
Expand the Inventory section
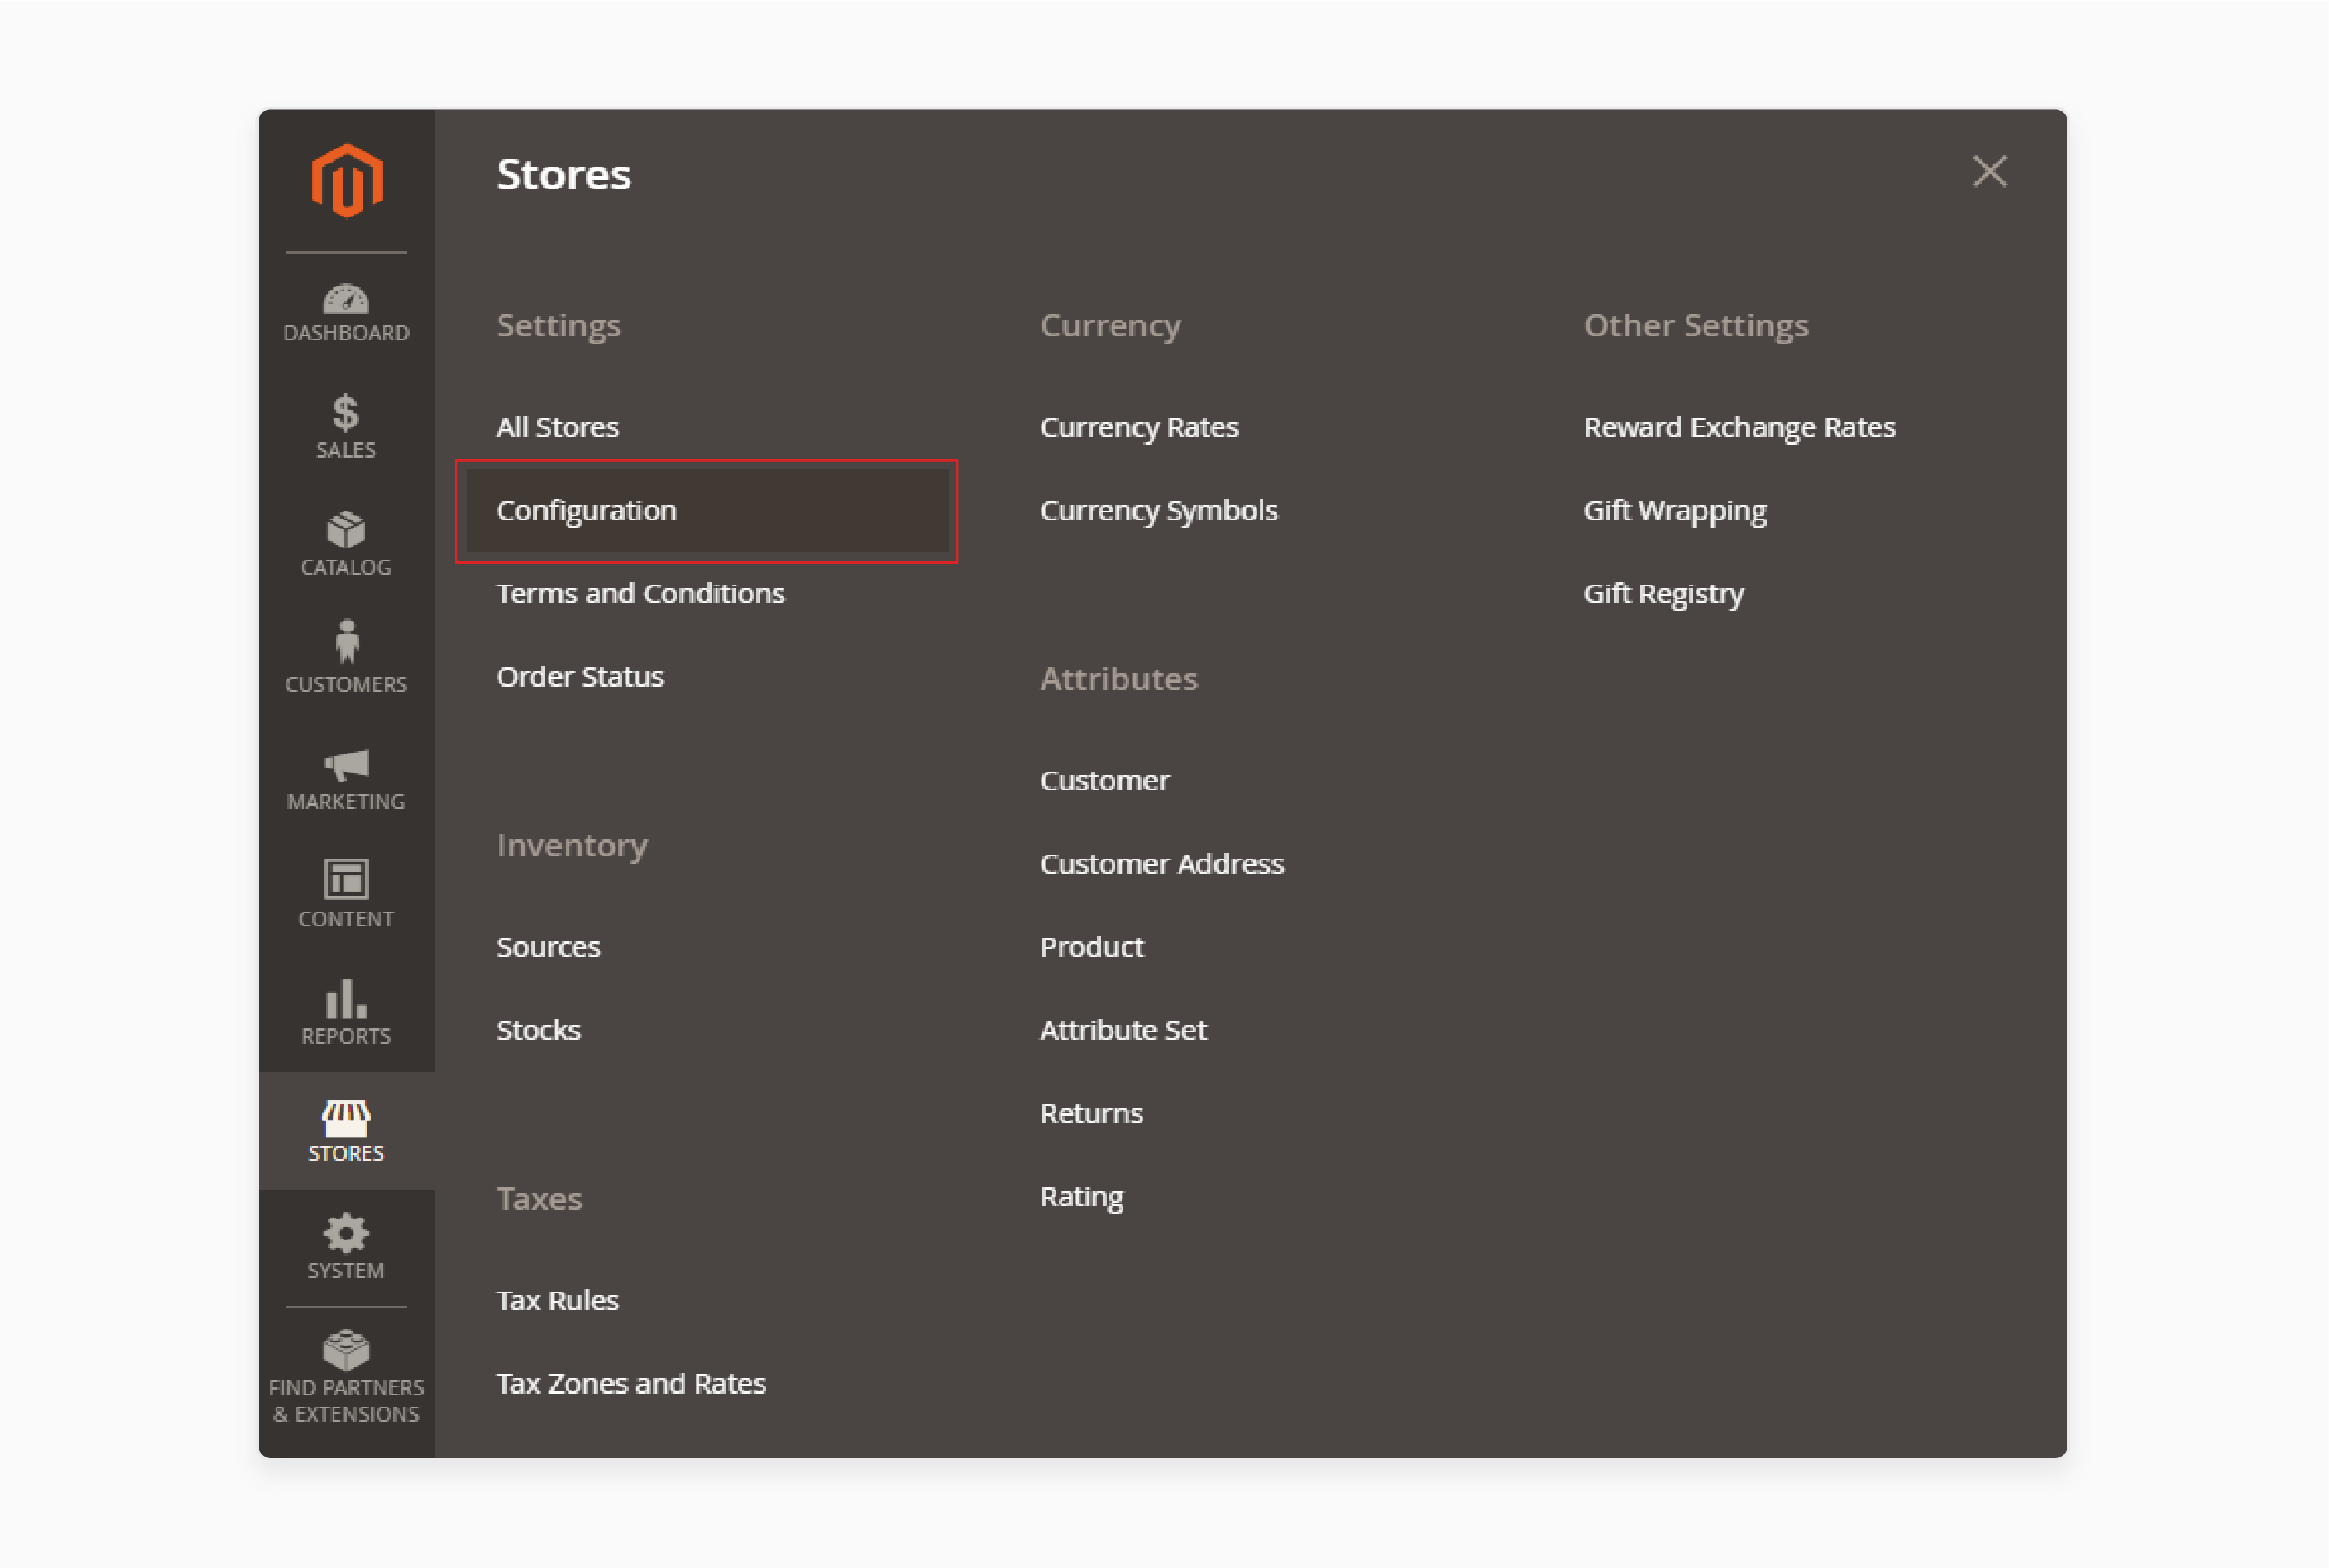(569, 846)
